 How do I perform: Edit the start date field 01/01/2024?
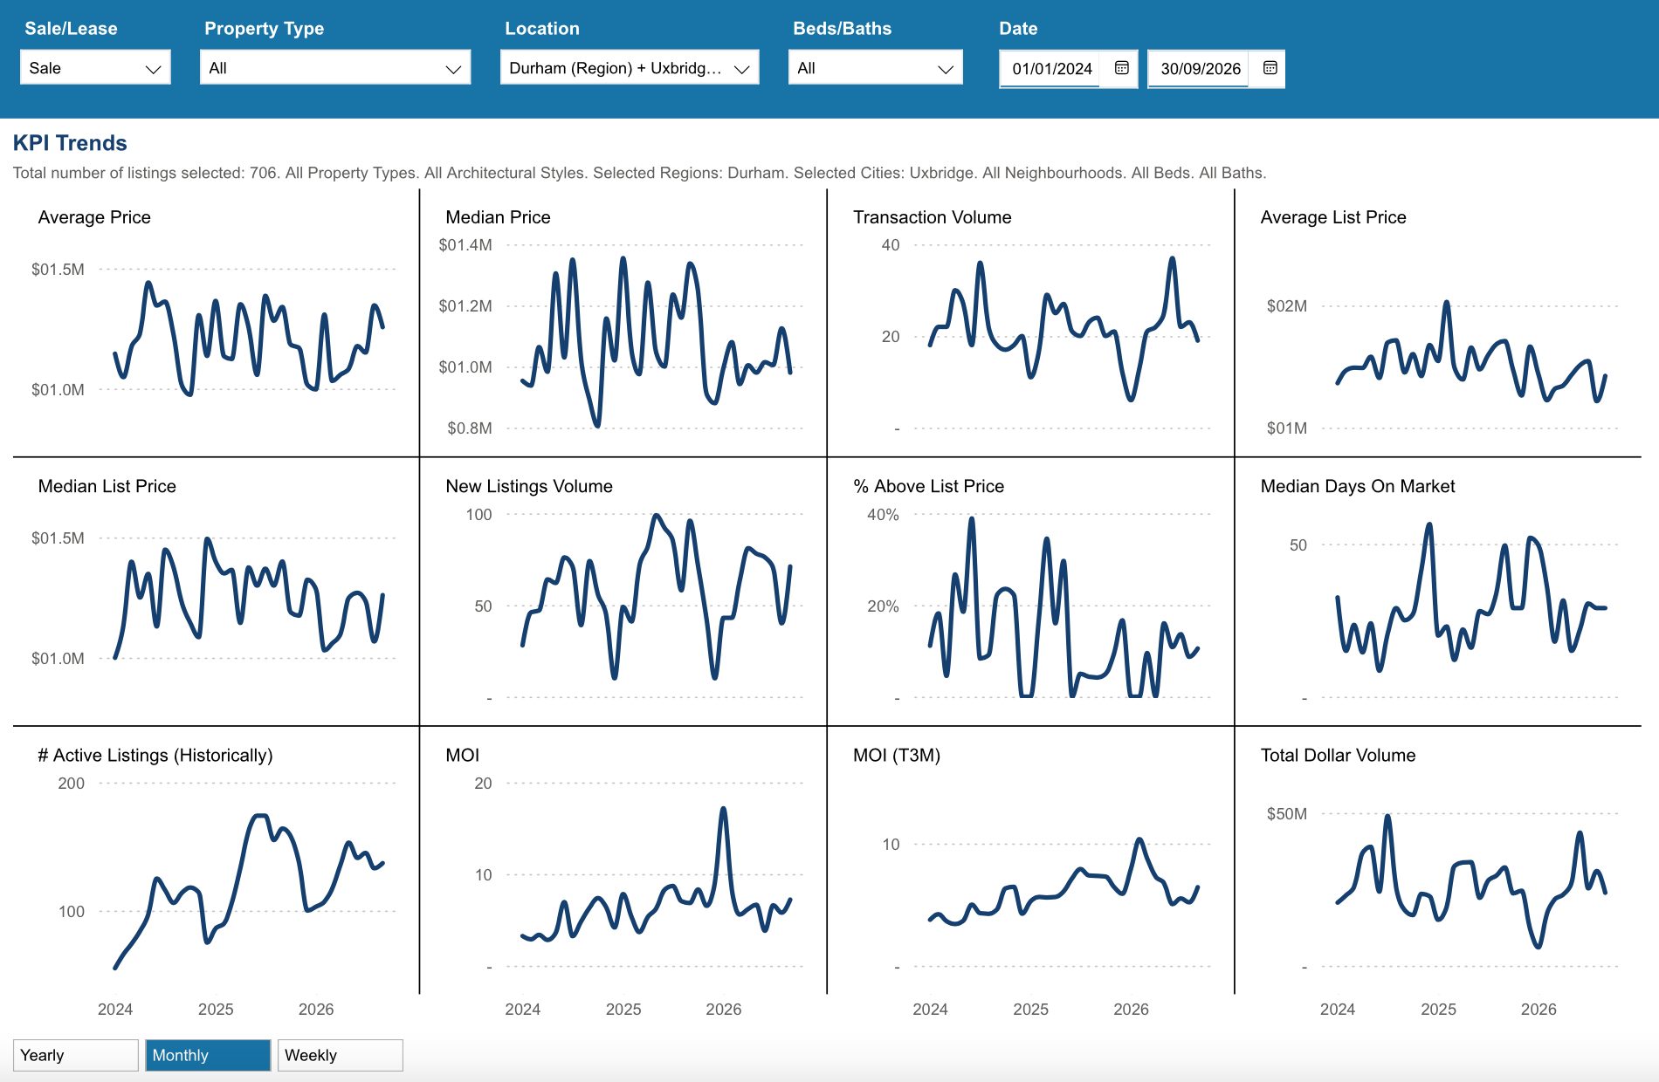(x=1053, y=69)
